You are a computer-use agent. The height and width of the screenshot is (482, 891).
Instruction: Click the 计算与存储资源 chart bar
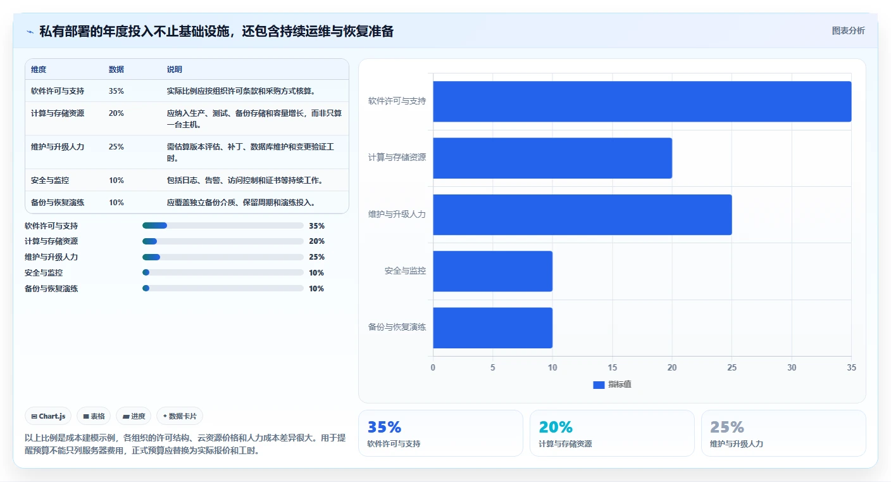click(552, 158)
